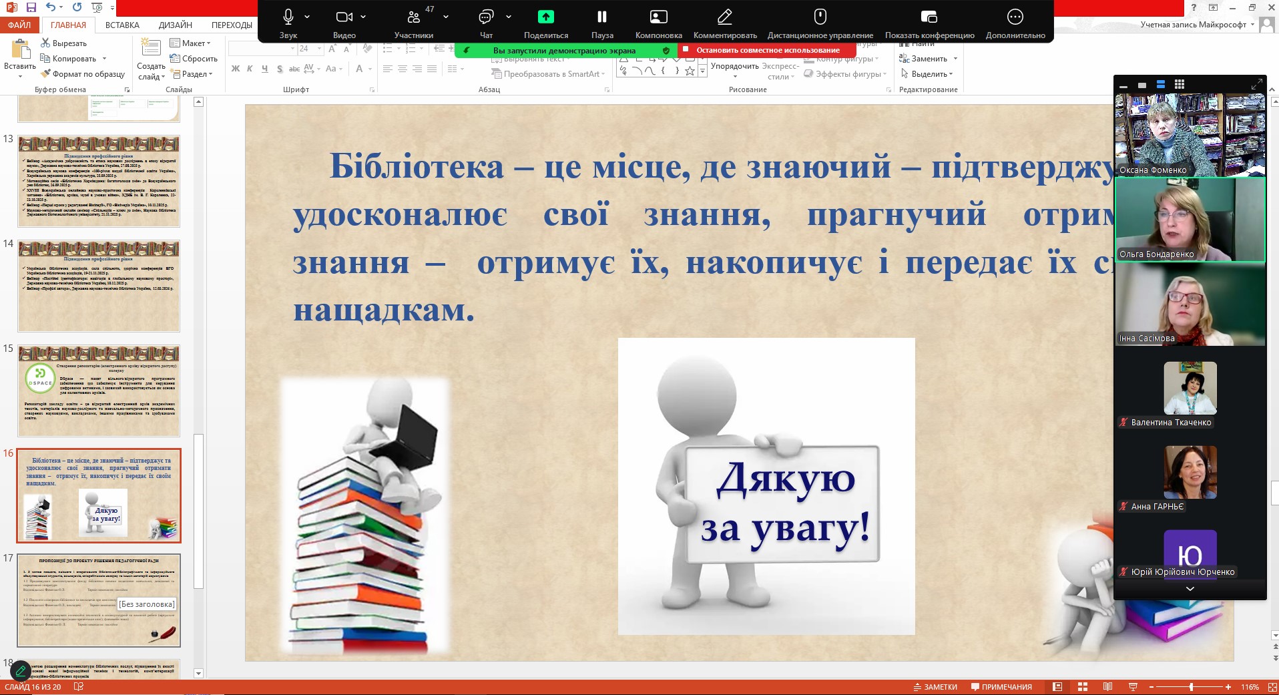Click the zoom slider handle in status bar
The height and width of the screenshot is (695, 1279).
1191,687
